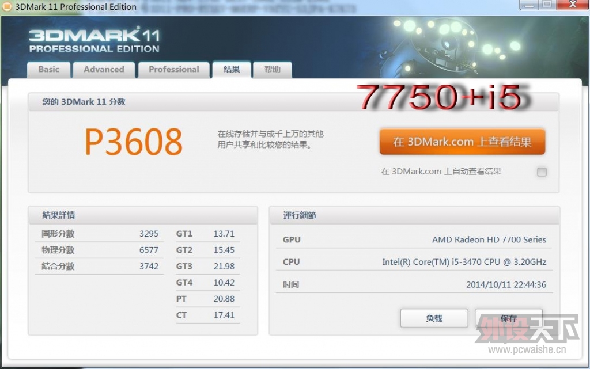This screenshot has width=590, height=369.
Task: Click the P3608 overall score
Action: [x=134, y=142]
